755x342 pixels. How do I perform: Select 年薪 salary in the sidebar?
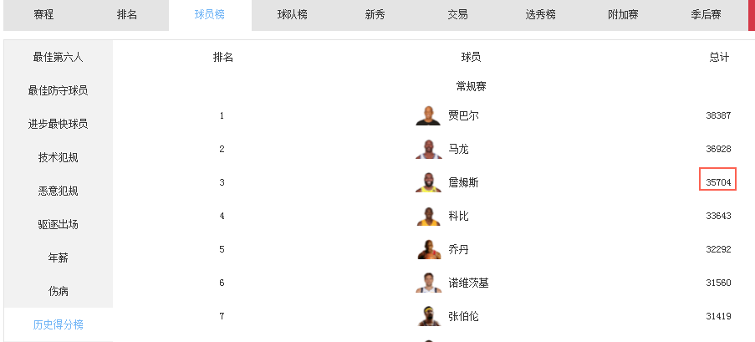58,258
